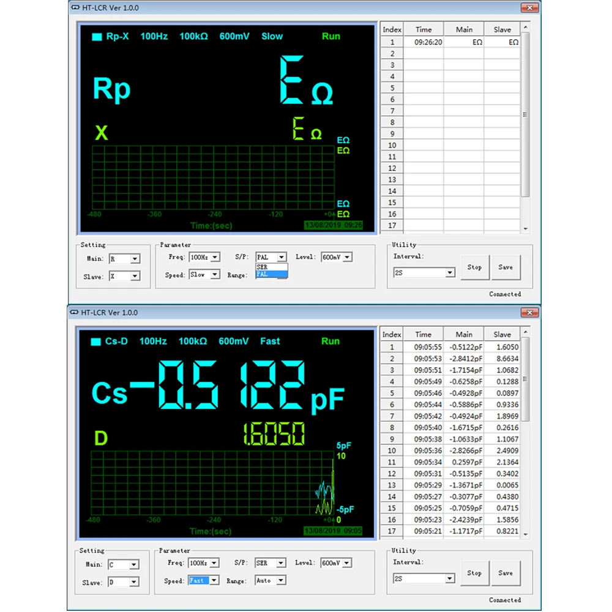612x612 pixels.
Task: Select Slave value 0.0065 in bottom table
Action: coord(502,485)
